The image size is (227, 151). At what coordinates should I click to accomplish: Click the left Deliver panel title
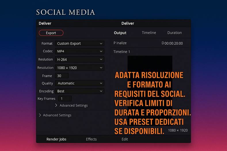pos(45,24)
